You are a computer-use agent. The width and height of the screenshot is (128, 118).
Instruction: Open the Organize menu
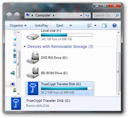[x=18, y=25]
